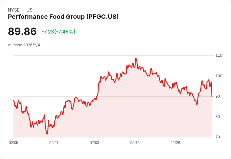231x159 pixels.
Task: Click the NYSE exchange label
Action: click(14, 10)
